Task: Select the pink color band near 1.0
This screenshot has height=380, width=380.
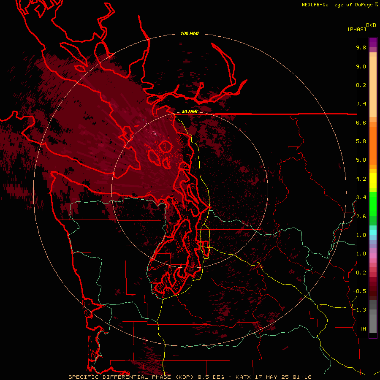Action: click(x=373, y=256)
